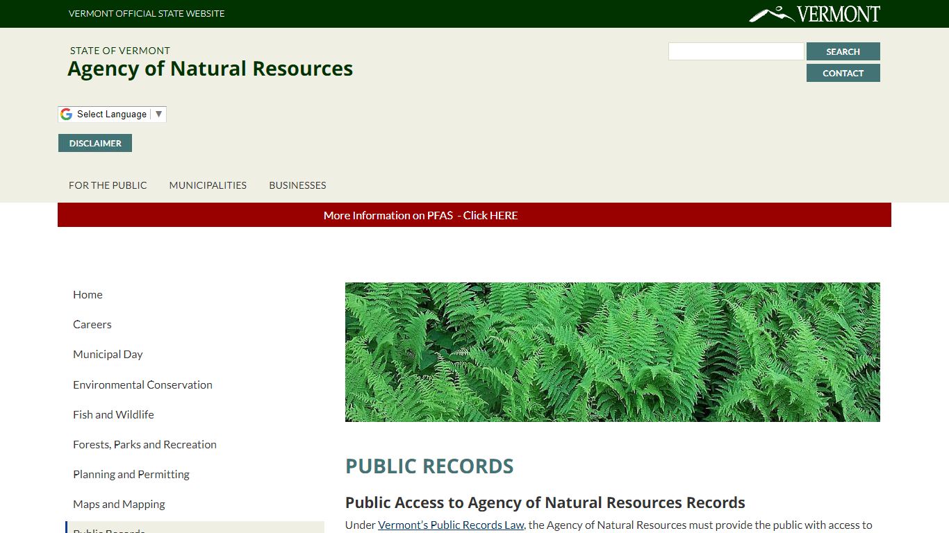Screen dimensions: 949x533
Task: Click the DISCLAIMER button
Action: 95,143
